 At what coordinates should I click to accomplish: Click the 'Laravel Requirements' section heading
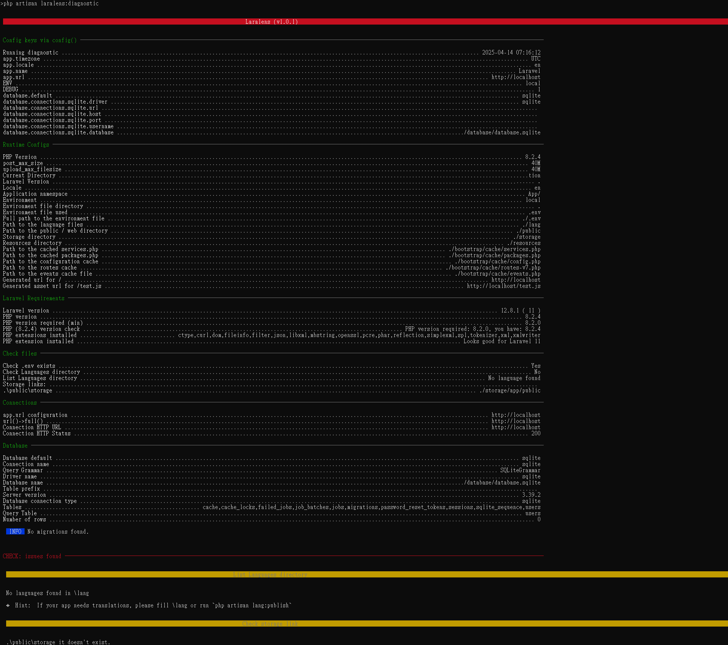click(34, 298)
